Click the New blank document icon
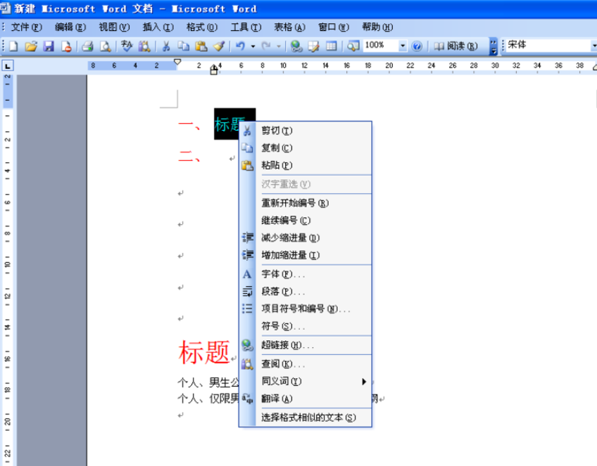Image resolution: width=597 pixels, height=466 pixels. 13,46
